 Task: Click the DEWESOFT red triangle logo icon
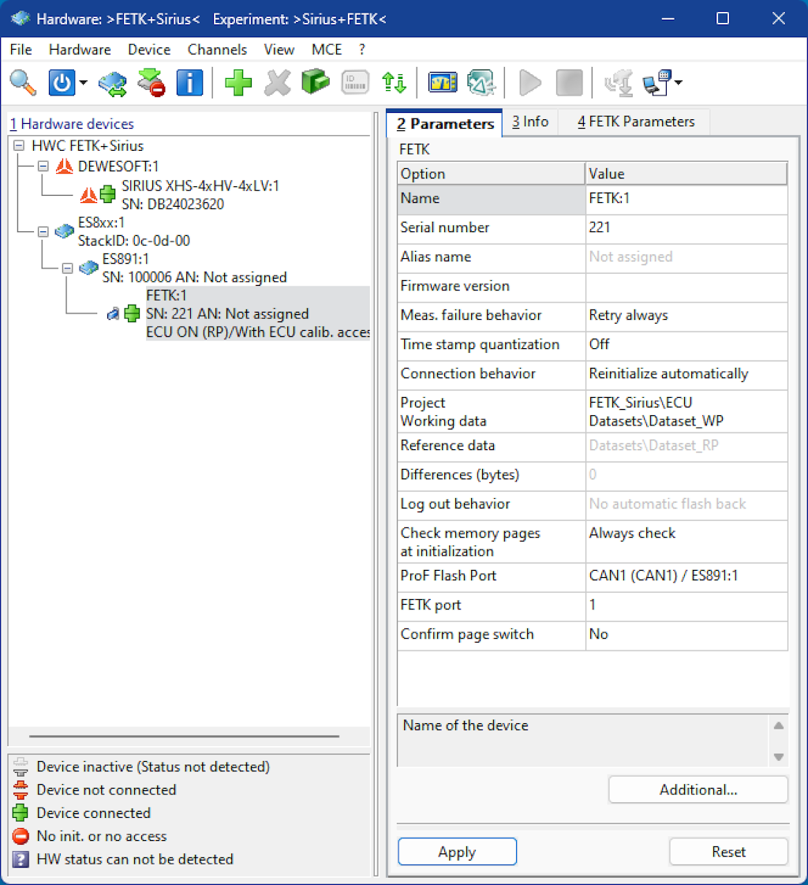point(65,166)
